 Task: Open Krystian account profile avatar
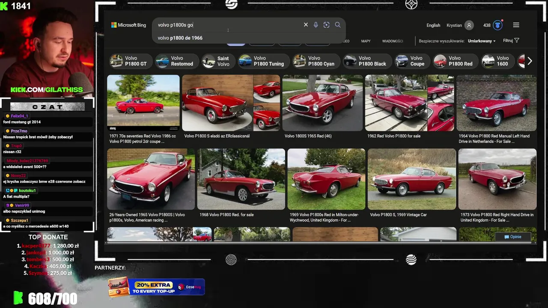[x=469, y=25]
